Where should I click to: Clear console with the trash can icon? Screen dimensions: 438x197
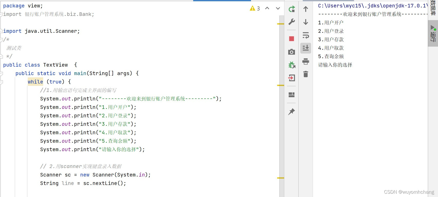pyautogui.click(x=306, y=74)
